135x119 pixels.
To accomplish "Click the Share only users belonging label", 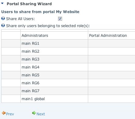I will (48, 26).
